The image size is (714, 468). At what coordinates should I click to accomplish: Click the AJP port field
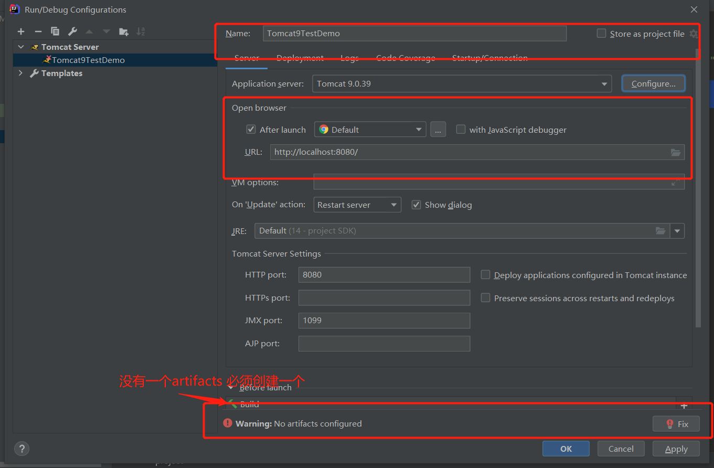point(384,344)
